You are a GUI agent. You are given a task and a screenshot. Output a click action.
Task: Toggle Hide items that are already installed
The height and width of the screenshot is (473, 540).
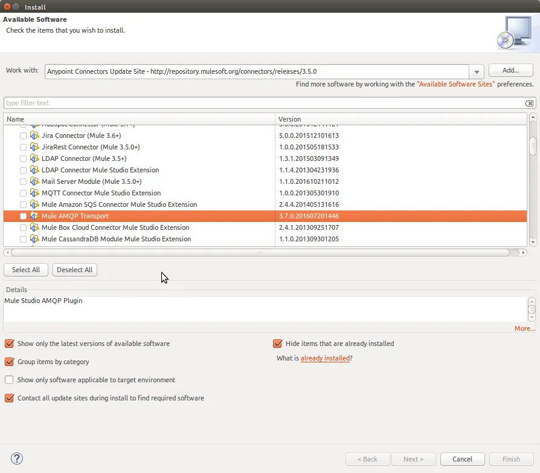click(x=278, y=344)
